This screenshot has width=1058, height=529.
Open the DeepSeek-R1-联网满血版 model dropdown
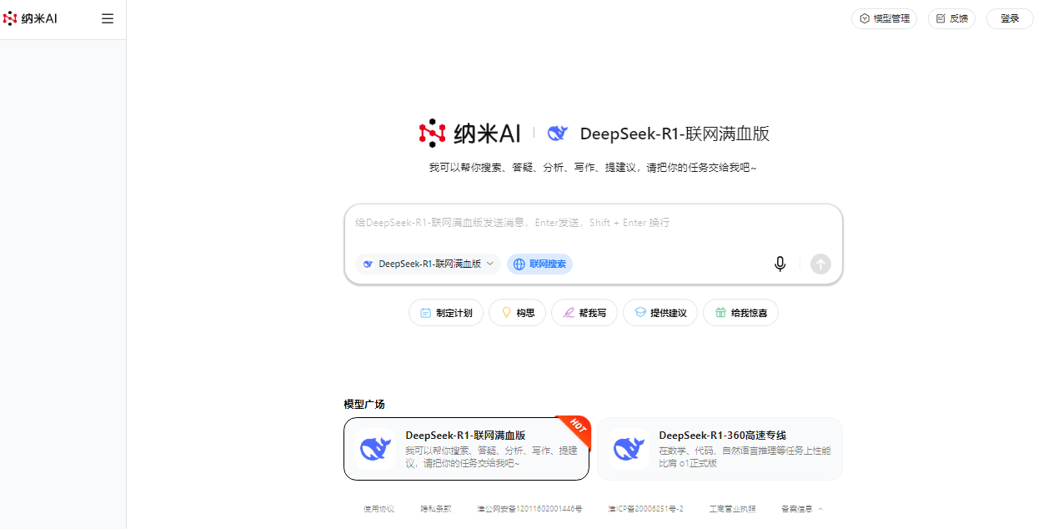tap(429, 264)
